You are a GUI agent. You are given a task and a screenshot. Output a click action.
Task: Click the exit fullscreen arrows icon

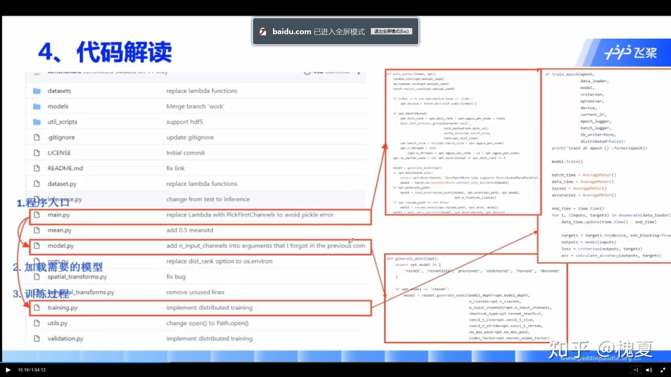coord(663,370)
